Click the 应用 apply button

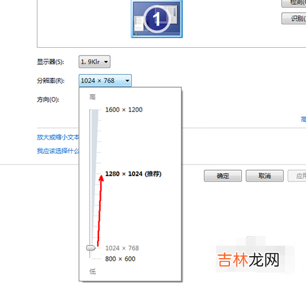(297, 176)
